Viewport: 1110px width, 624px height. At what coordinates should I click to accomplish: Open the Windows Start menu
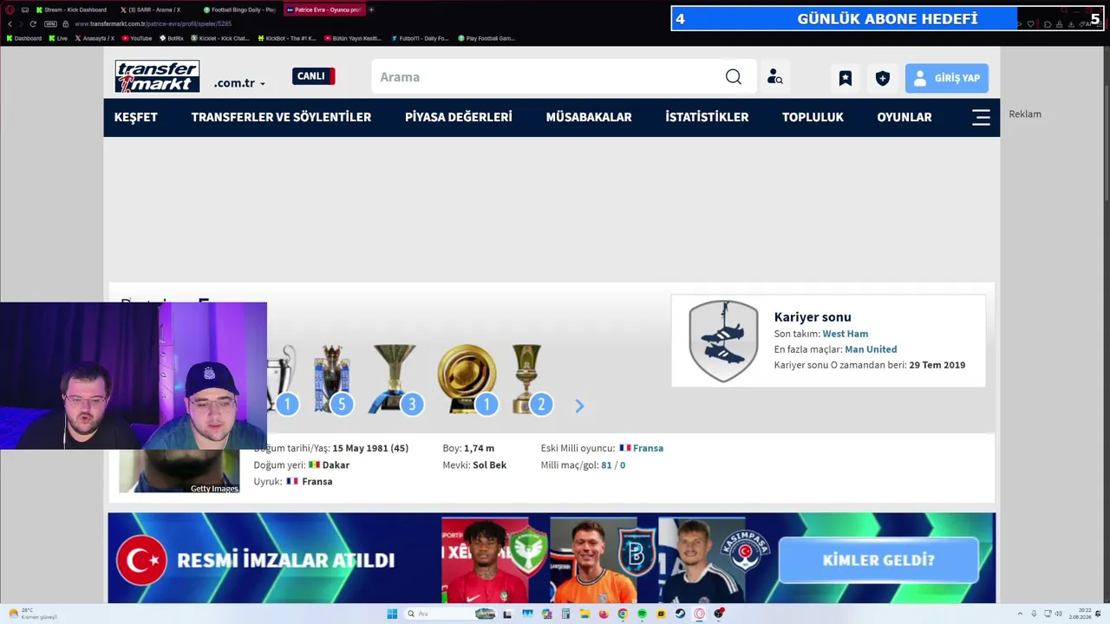[x=392, y=614]
